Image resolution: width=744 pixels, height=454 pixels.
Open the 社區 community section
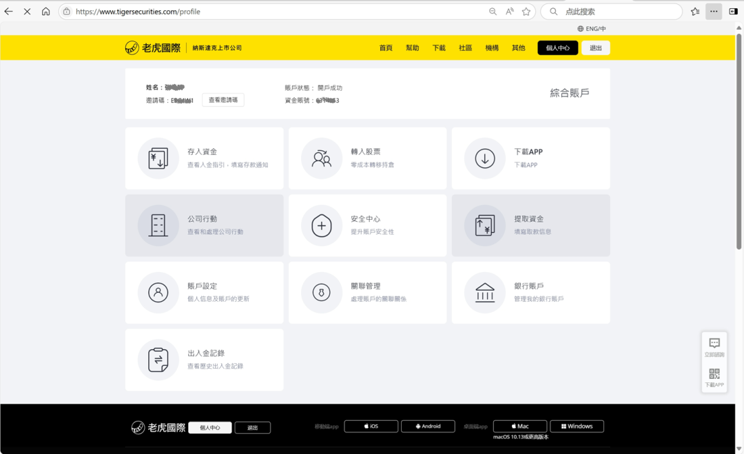[x=465, y=48]
